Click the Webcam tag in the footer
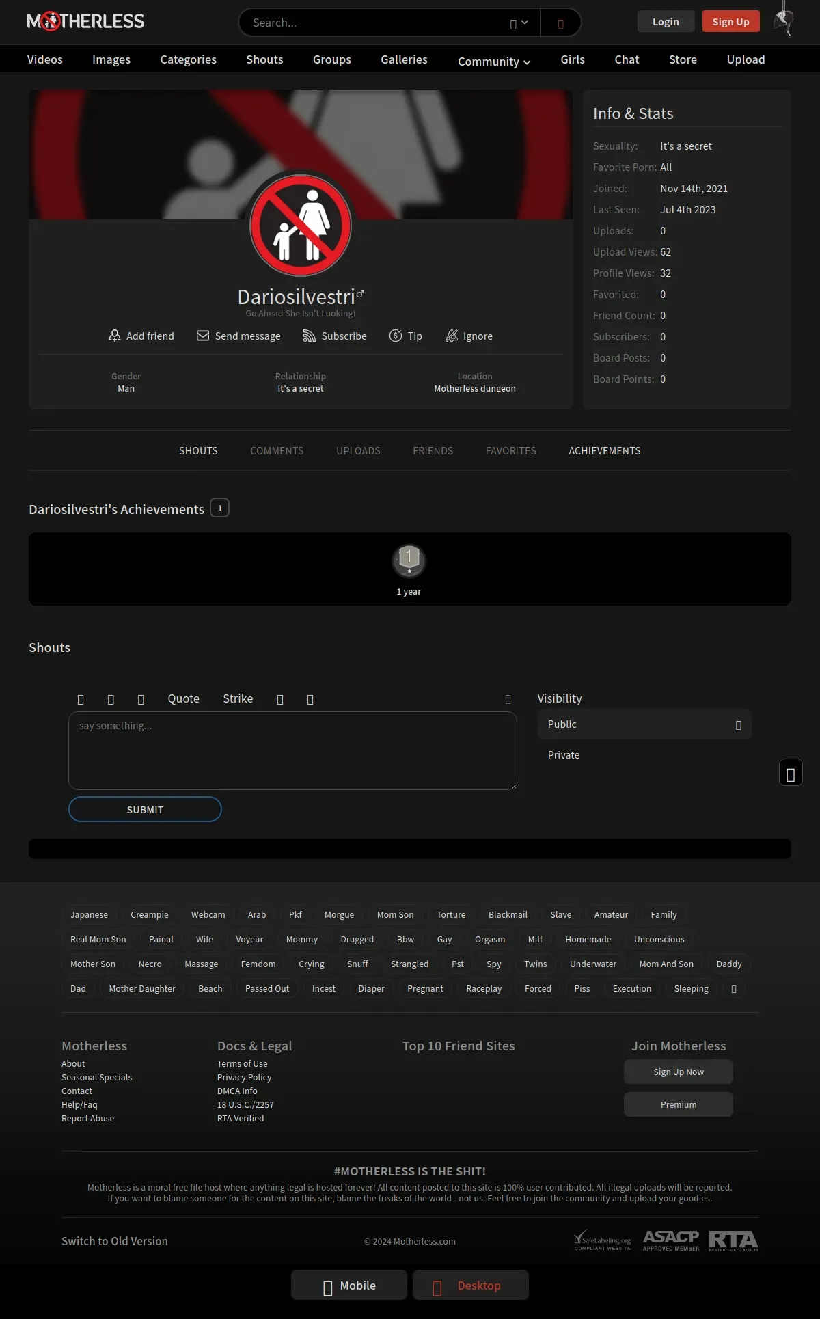Image resolution: width=820 pixels, height=1319 pixels. pyautogui.click(x=208, y=915)
